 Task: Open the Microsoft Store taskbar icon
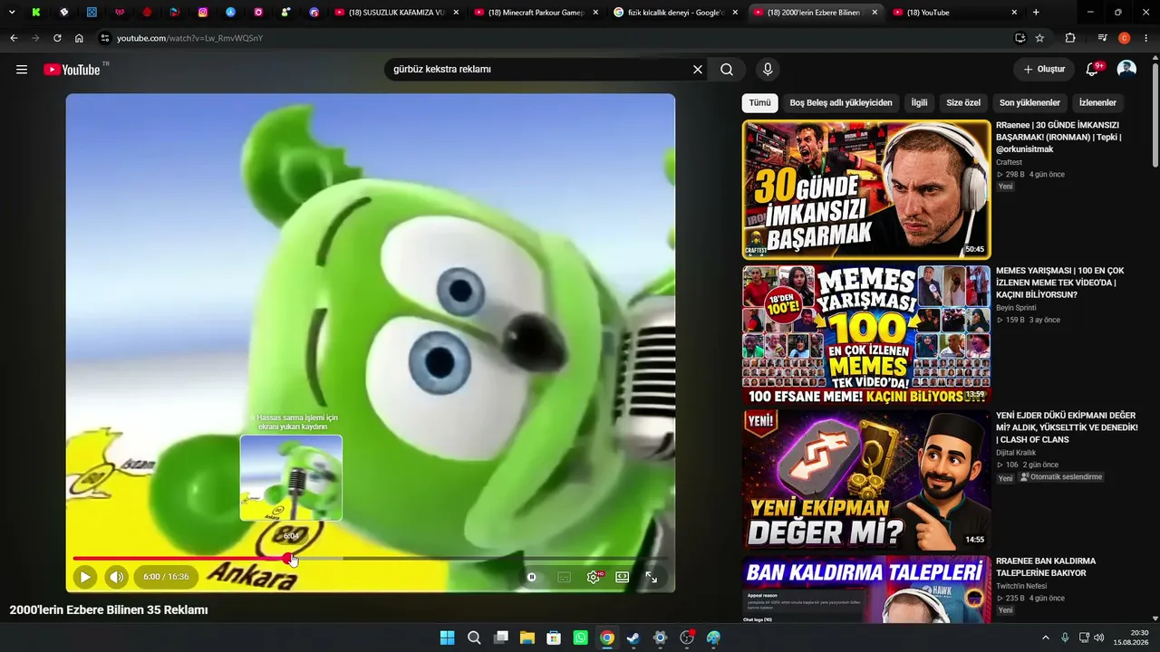click(554, 638)
